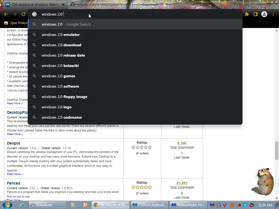The height and width of the screenshot is (209, 279).
Task: Click the 2pac Shakur bookmark
Action: click(19, 23)
